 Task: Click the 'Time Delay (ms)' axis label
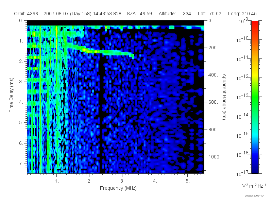[x=11, y=95]
